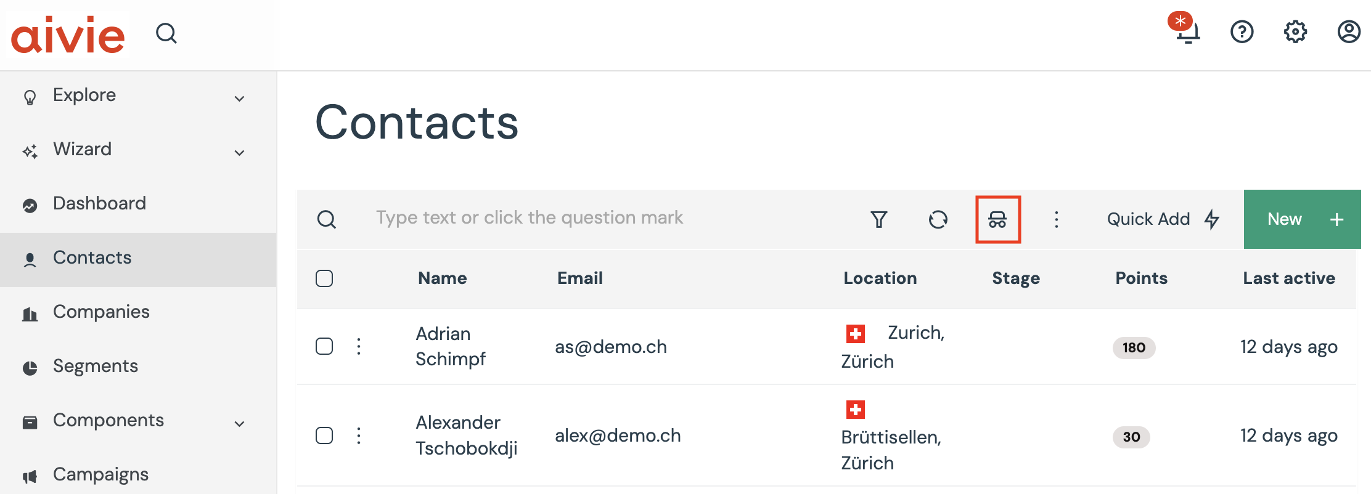Open the user account profile icon

pos(1349,31)
